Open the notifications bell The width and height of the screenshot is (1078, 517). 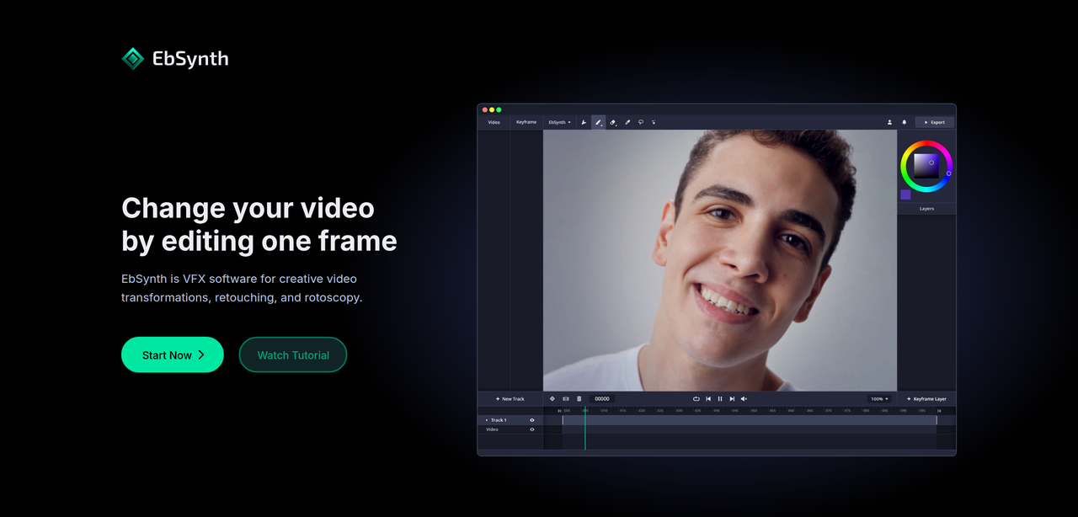click(x=905, y=122)
